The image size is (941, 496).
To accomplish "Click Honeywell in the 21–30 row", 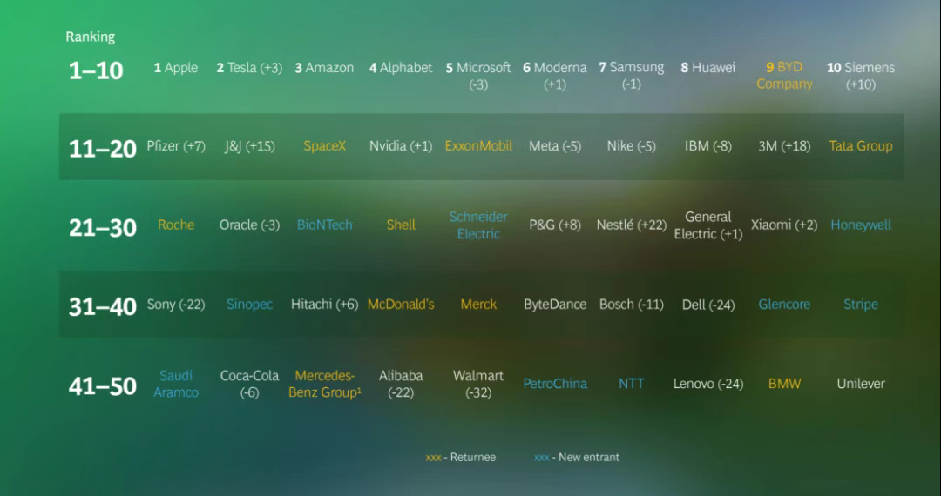I will coord(860,225).
